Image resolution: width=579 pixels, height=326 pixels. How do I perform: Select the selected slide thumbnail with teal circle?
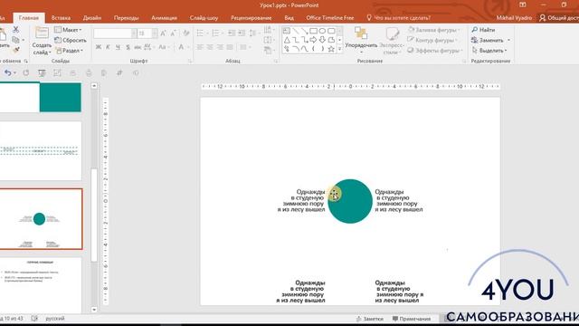[41, 219]
